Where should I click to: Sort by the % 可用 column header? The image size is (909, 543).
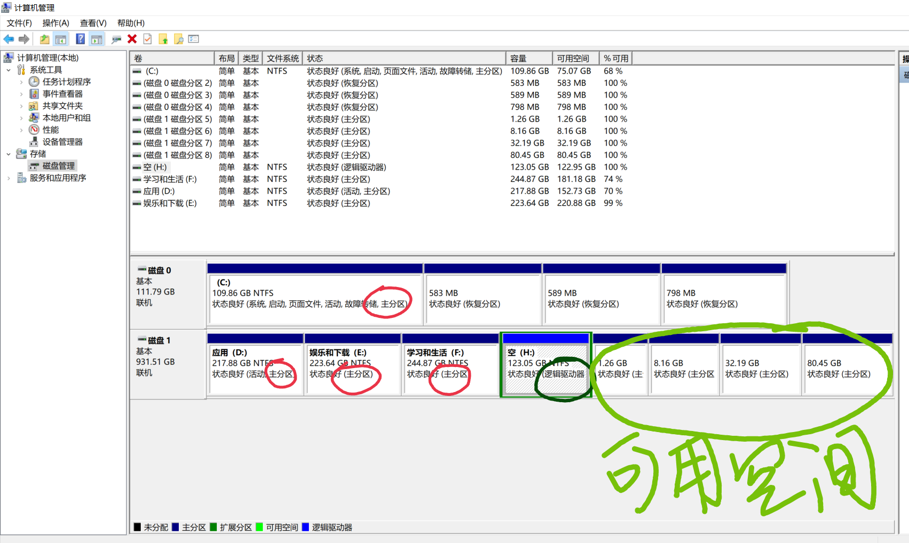pyautogui.click(x=616, y=58)
